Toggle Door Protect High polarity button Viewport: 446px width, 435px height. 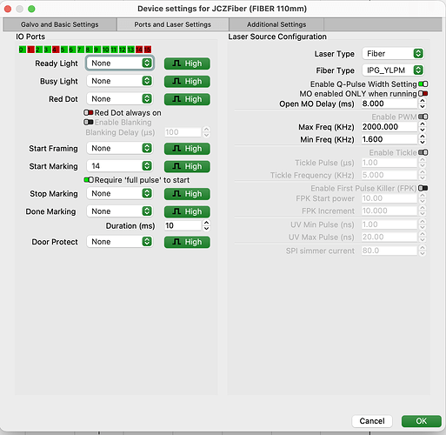click(x=187, y=242)
